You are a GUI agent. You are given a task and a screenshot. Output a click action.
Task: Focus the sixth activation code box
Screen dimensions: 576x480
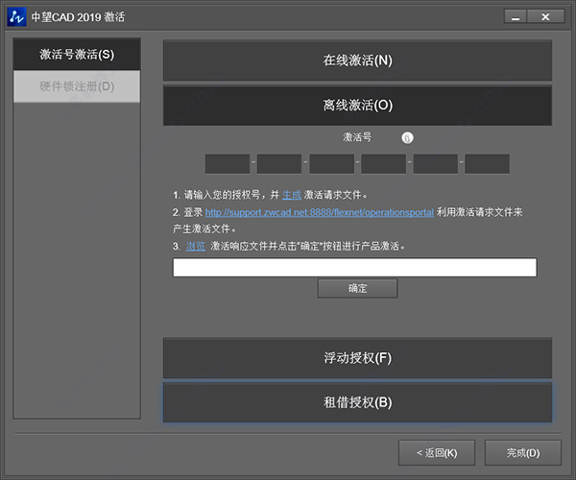click(x=487, y=164)
